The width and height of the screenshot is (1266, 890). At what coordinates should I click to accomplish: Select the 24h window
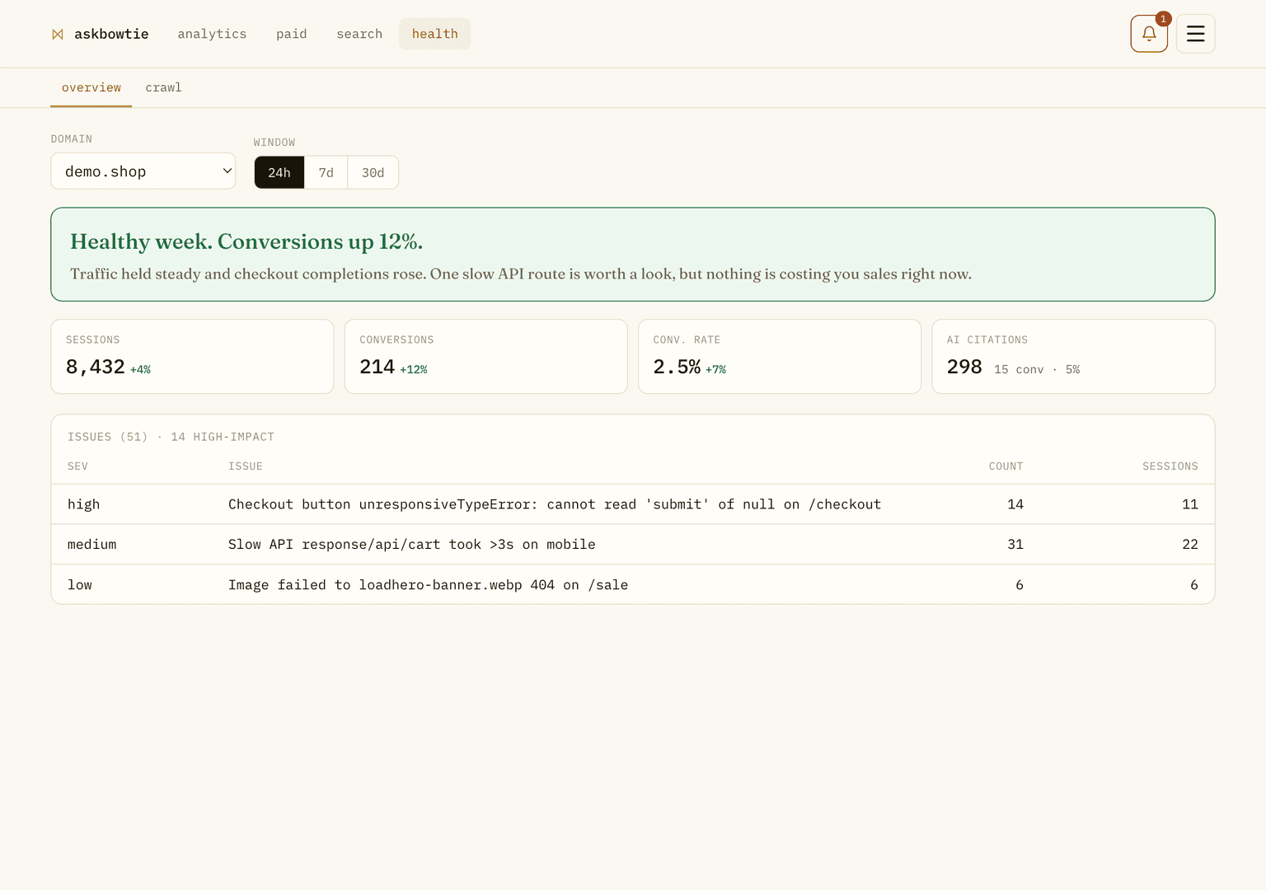(x=279, y=172)
